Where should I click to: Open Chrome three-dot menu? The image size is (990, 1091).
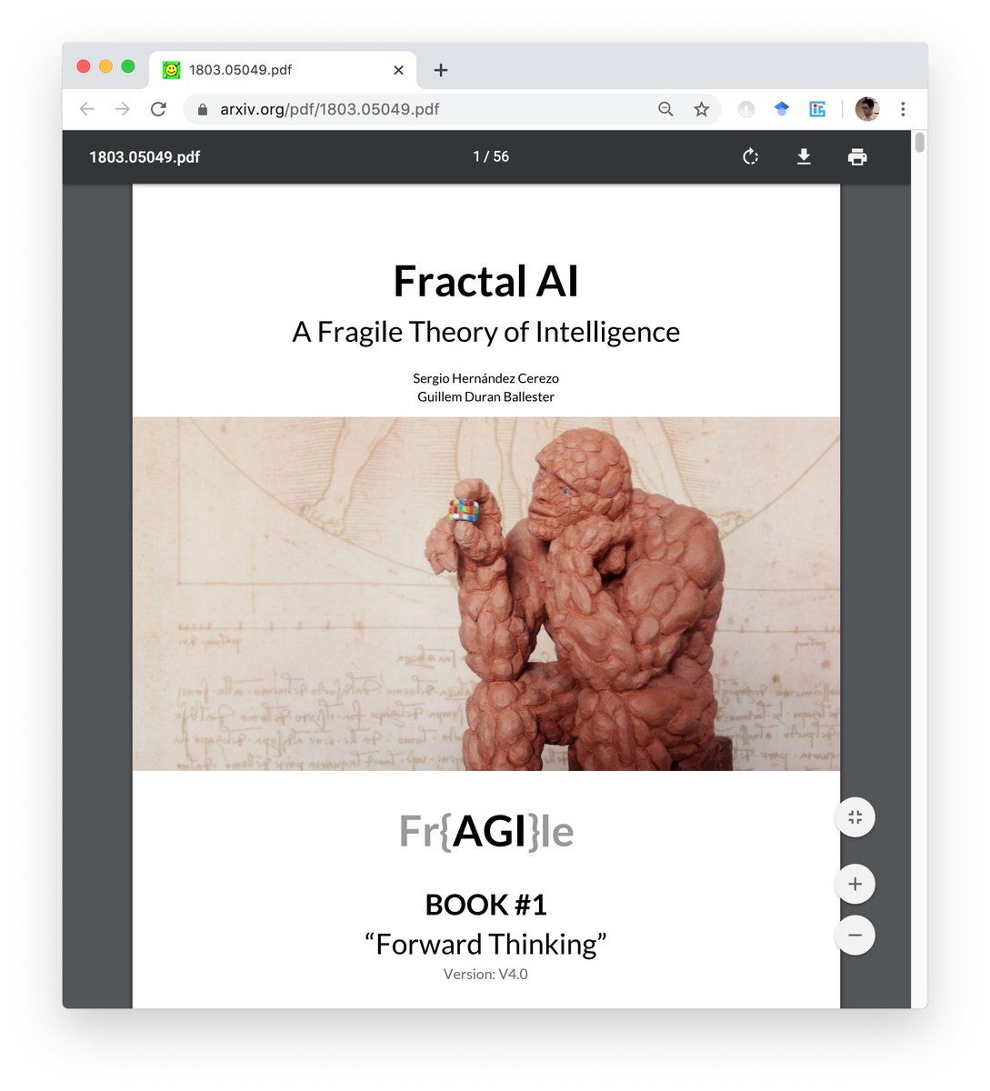903,109
